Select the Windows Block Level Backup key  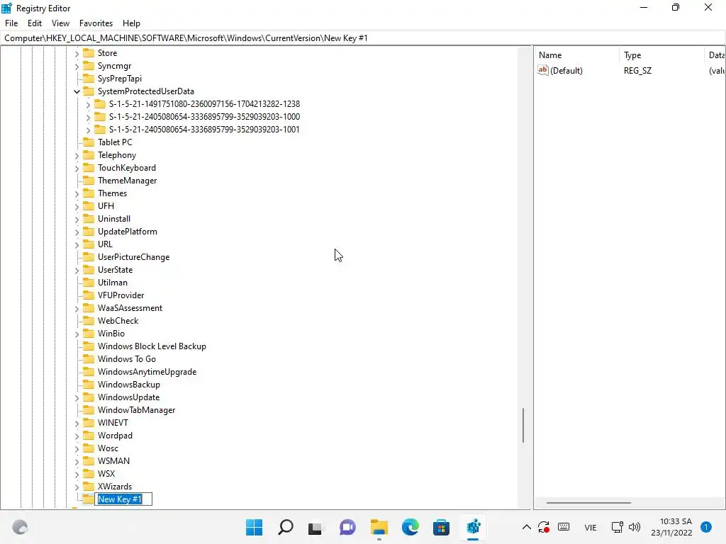(152, 346)
